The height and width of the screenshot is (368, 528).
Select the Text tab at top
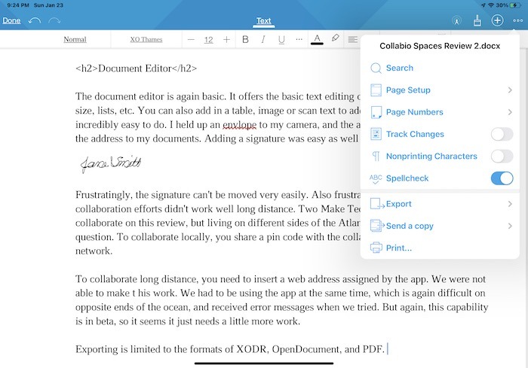click(264, 21)
